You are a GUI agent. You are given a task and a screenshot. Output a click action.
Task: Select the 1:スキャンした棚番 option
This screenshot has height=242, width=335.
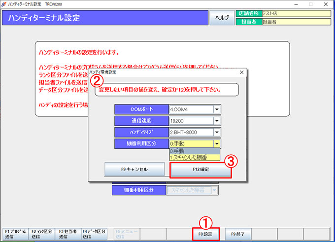(x=195, y=157)
